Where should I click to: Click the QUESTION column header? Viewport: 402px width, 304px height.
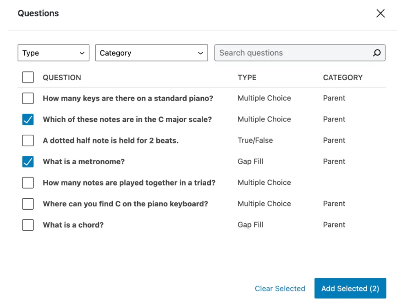[x=62, y=77]
